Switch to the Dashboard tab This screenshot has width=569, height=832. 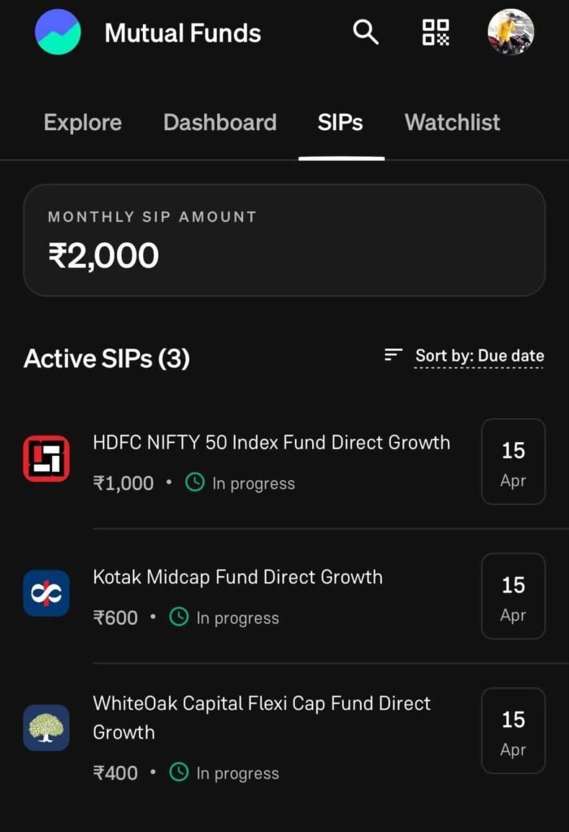click(220, 123)
